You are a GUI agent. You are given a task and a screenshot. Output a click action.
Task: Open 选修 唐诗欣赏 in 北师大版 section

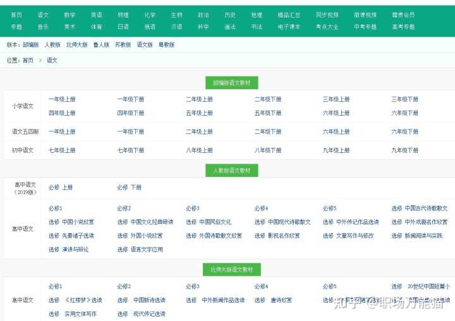(x=273, y=300)
